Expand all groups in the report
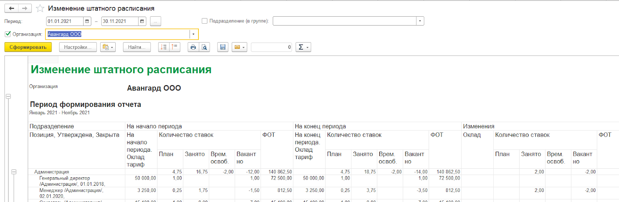Viewport: 619px width, 202px height. click(164, 47)
